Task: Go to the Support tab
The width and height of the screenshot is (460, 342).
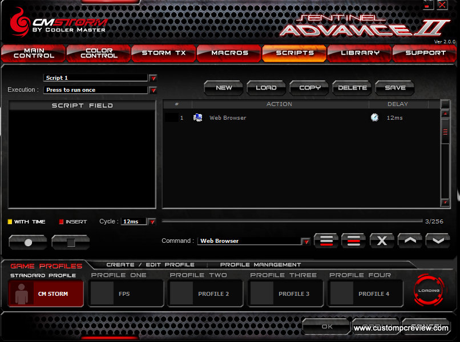Action: pos(425,53)
